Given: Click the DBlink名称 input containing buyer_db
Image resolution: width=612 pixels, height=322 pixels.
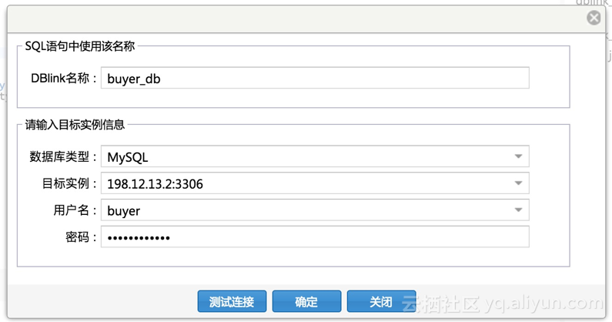Looking at the screenshot, I should coord(315,78).
